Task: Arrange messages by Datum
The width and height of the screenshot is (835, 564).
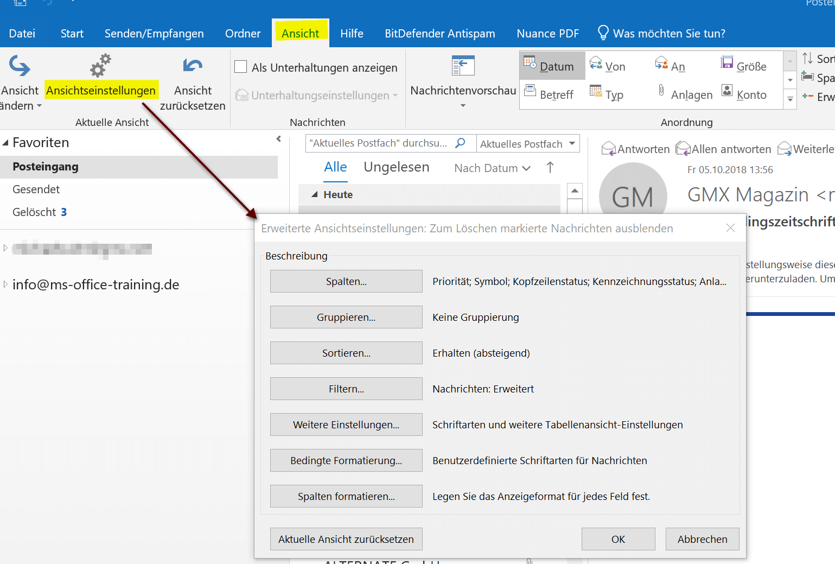Action: click(552, 66)
